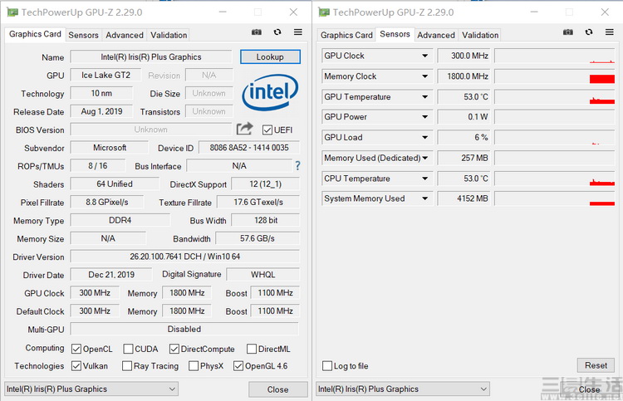The width and height of the screenshot is (623, 401).
Task: Click the BIOS export share arrow icon
Action: click(x=244, y=129)
